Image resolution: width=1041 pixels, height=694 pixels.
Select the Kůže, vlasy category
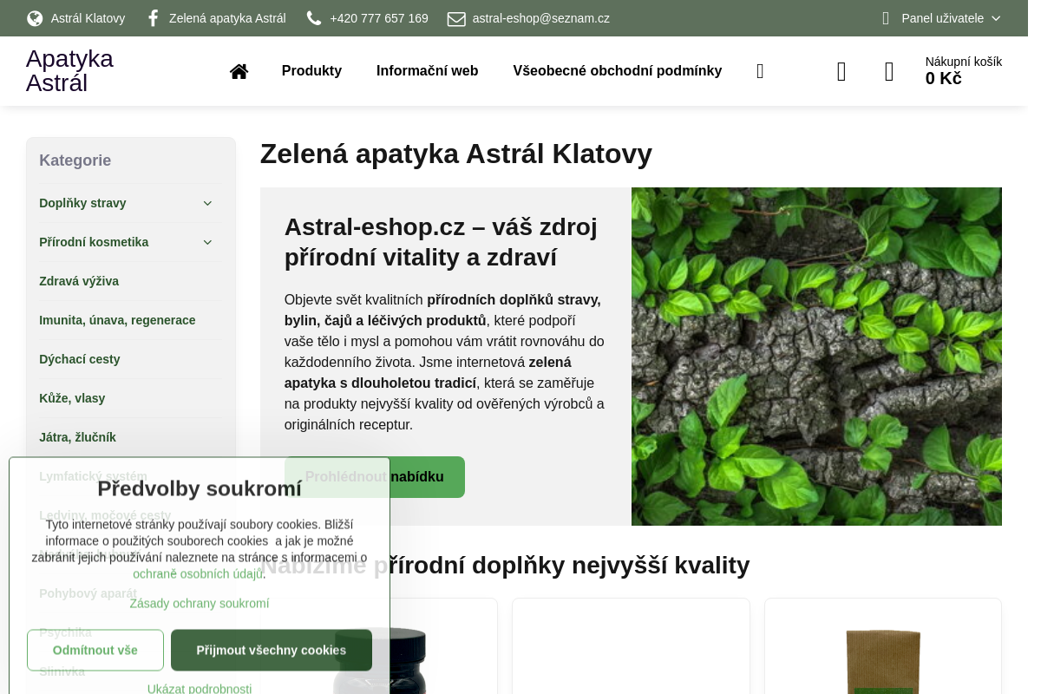click(x=72, y=398)
